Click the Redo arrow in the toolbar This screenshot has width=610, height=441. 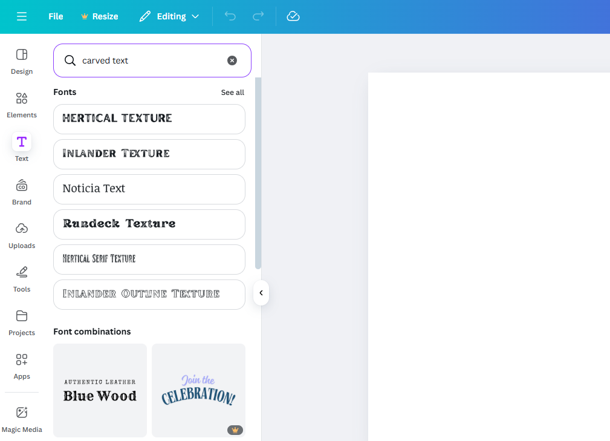click(258, 16)
